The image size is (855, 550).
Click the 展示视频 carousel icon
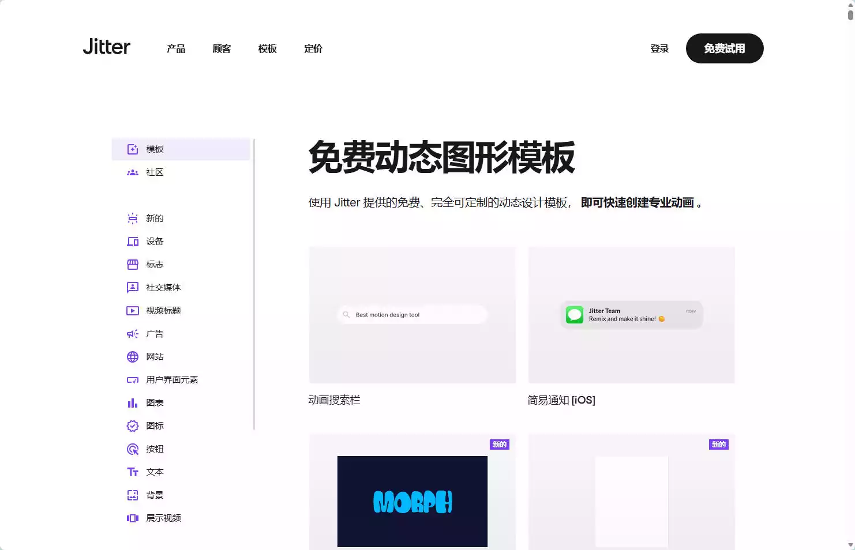pyautogui.click(x=133, y=518)
